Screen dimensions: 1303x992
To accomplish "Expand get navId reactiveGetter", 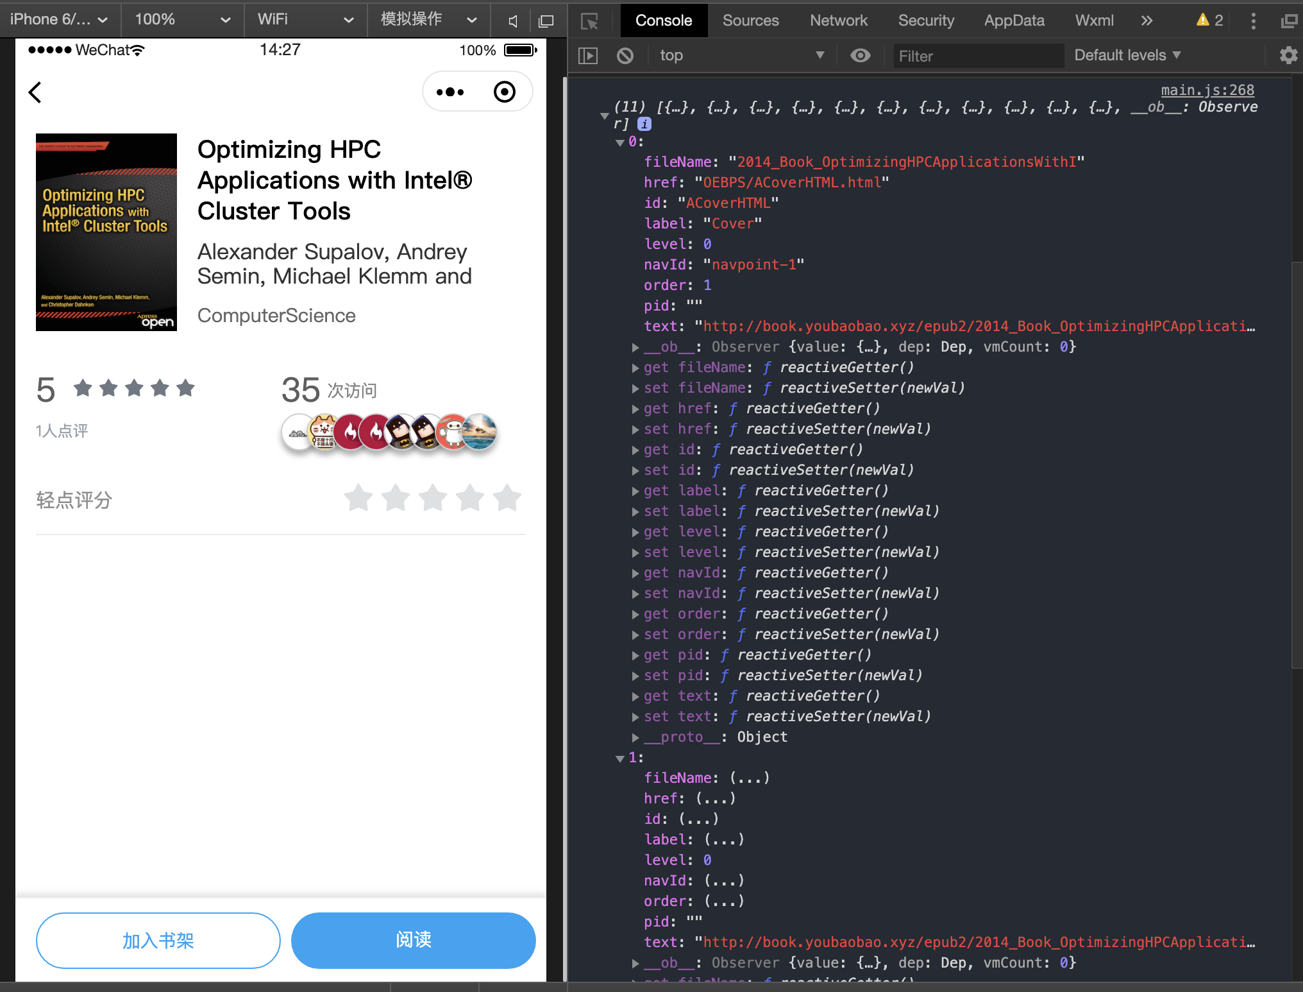I will (635, 574).
